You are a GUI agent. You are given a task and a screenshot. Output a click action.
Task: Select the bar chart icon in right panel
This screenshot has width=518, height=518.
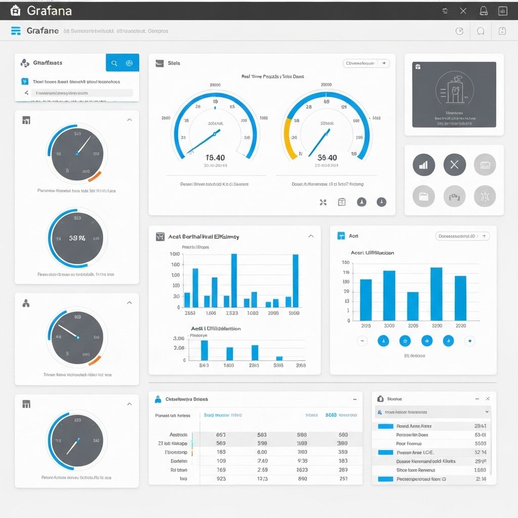pyautogui.click(x=423, y=164)
